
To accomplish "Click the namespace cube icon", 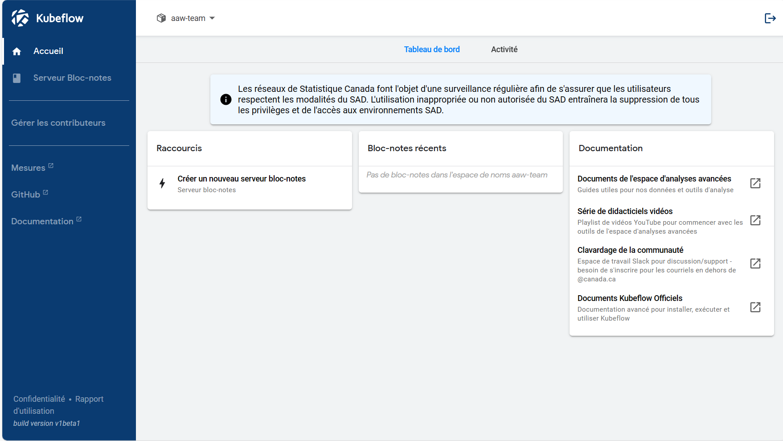I will click(x=161, y=18).
